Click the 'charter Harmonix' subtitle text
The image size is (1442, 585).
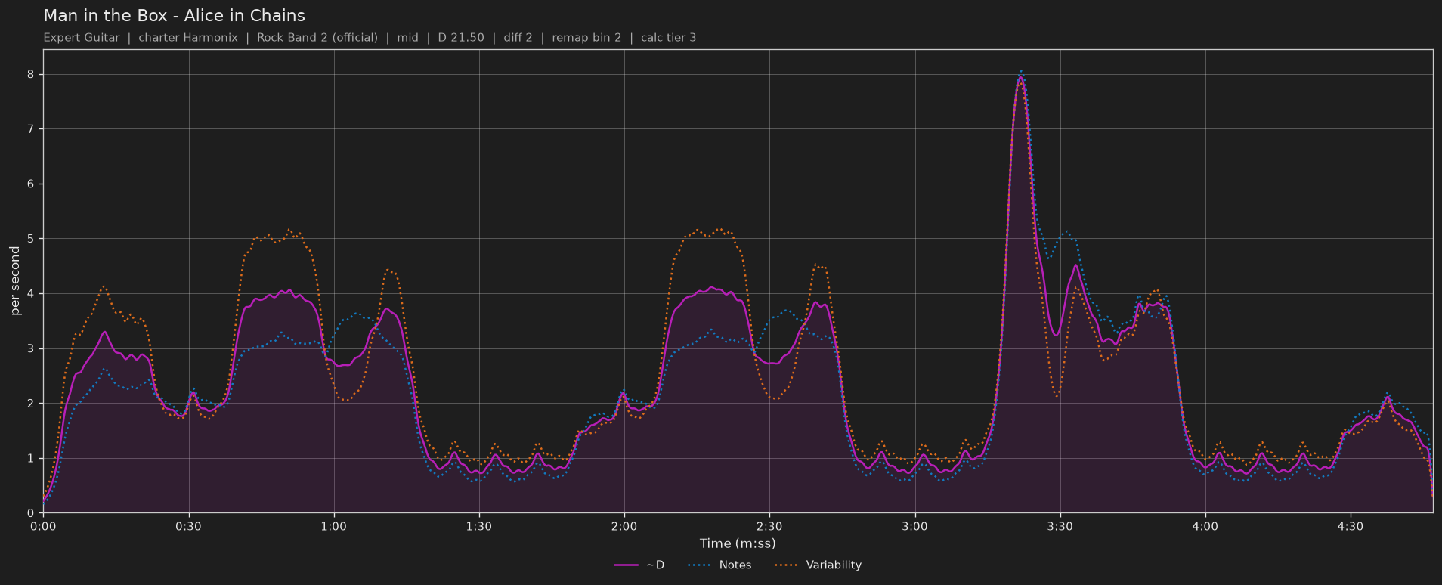click(188, 37)
